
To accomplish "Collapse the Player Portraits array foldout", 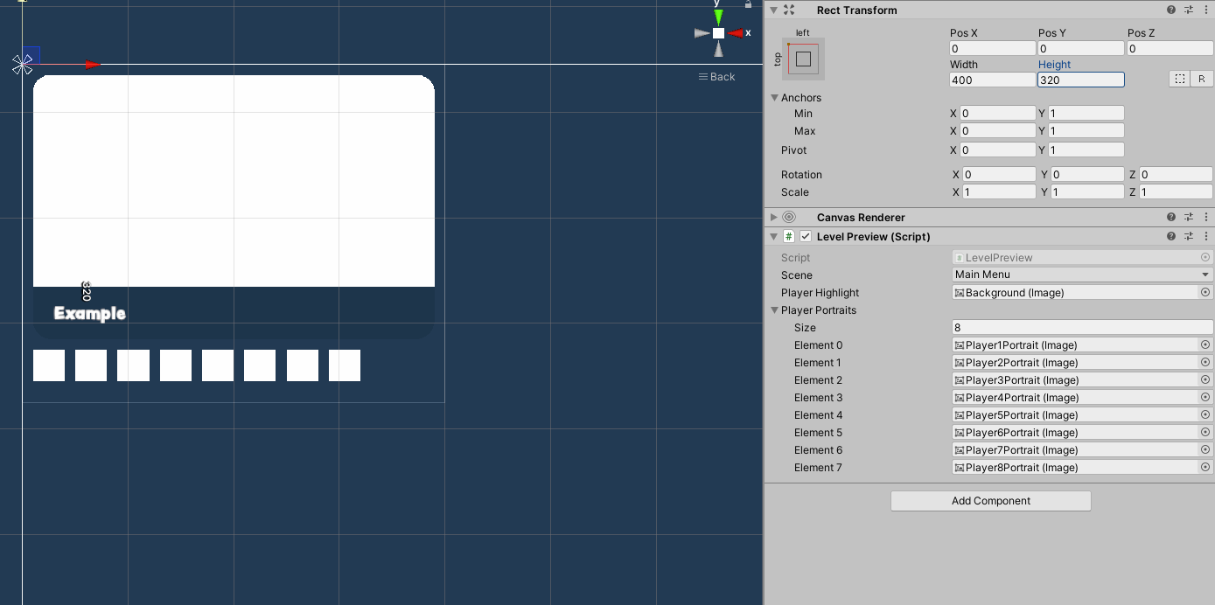I will (x=775, y=310).
